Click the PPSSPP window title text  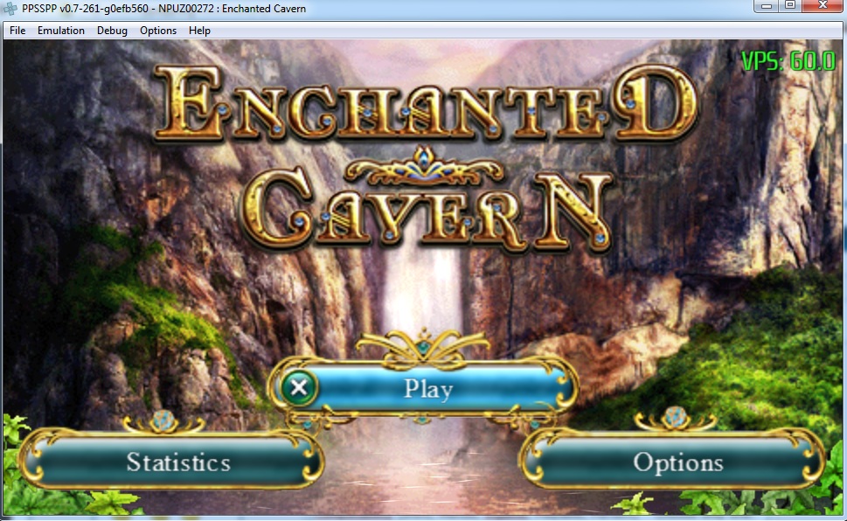164,8
